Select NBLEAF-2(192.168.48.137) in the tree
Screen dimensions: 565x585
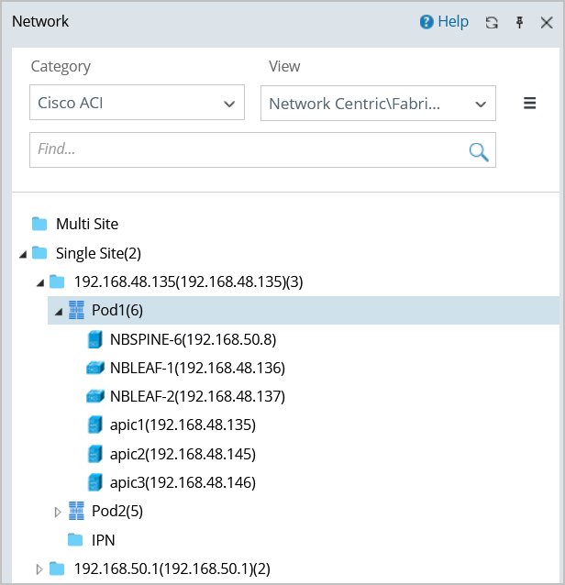point(196,397)
